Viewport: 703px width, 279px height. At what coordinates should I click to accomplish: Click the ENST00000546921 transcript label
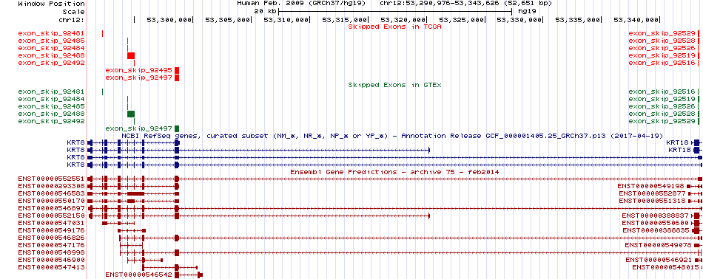pos(659,261)
